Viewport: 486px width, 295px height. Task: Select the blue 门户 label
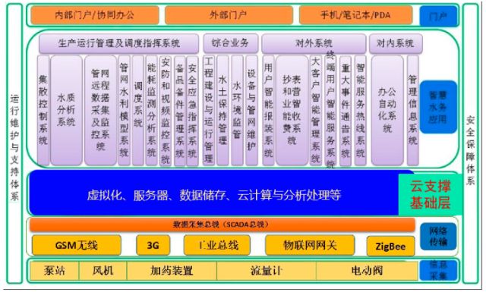438,16
